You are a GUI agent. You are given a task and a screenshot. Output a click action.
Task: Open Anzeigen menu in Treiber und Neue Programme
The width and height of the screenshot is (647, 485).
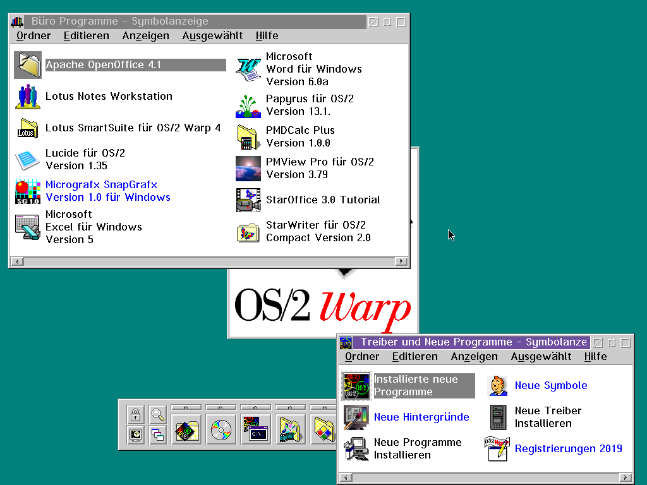point(474,357)
